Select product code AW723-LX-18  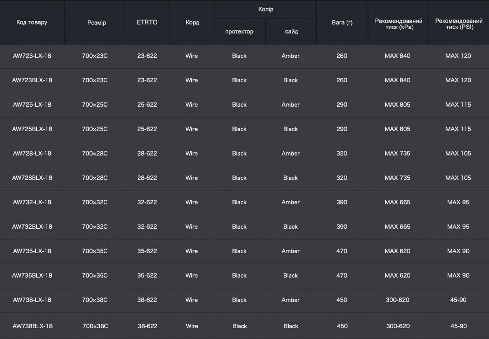[x=32, y=56]
